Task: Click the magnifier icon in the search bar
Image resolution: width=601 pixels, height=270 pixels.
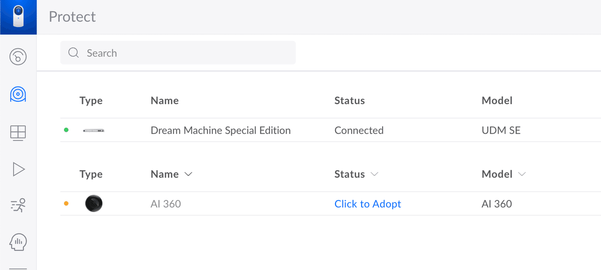Action: click(74, 53)
